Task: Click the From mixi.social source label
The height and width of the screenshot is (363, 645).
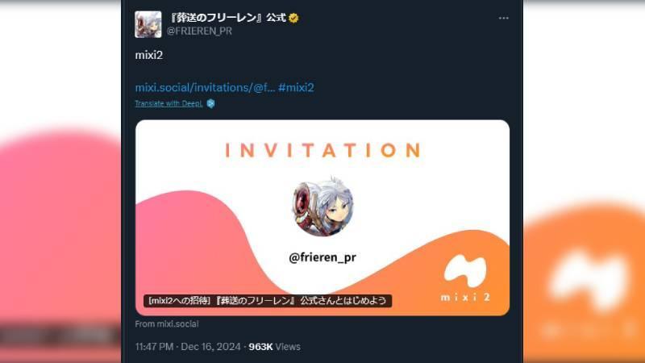Action: coord(167,324)
